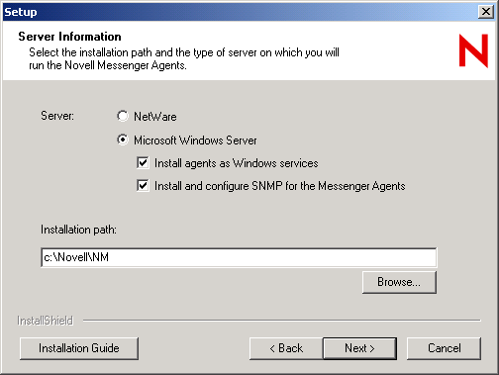Click the 'Server:' label

coord(57,116)
